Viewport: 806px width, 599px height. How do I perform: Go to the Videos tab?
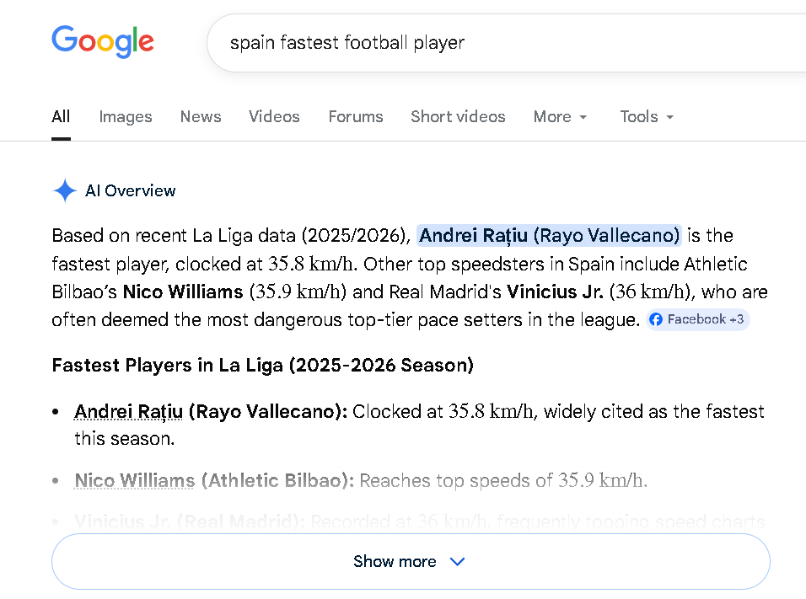pyautogui.click(x=274, y=117)
